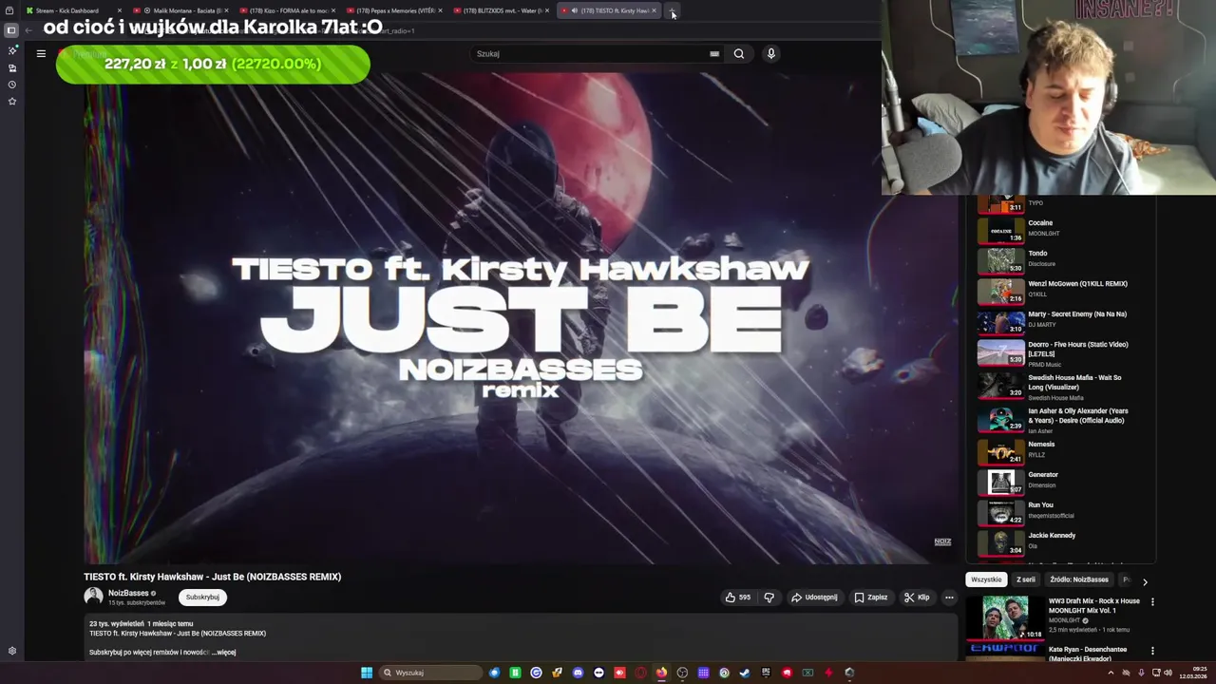Like the video with thumbs-up button
Screen dimensions: 1216x684
click(x=737, y=598)
